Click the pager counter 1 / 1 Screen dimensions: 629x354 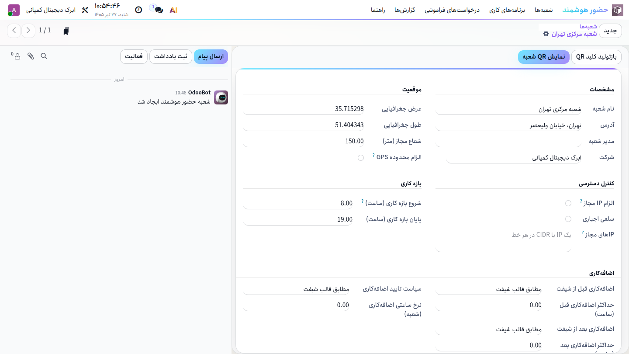point(45,31)
